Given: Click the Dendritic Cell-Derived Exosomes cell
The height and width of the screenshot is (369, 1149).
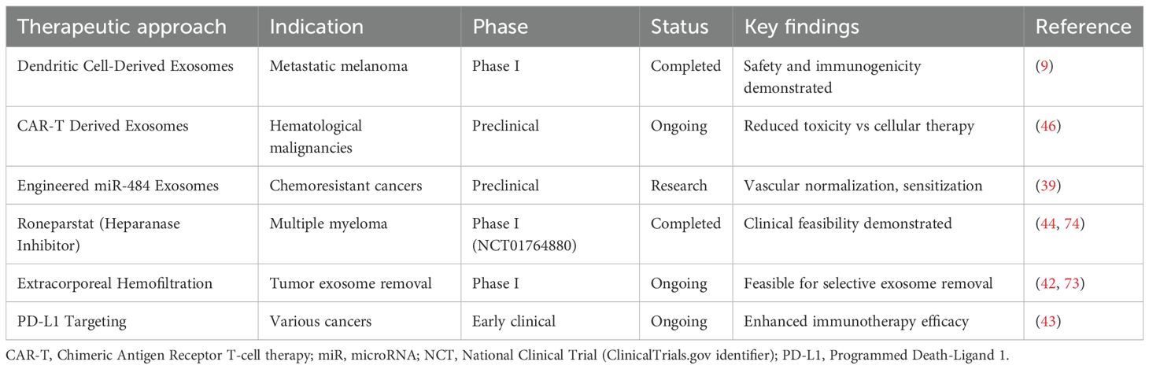Looking at the screenshot, I should tap(125, 66).
